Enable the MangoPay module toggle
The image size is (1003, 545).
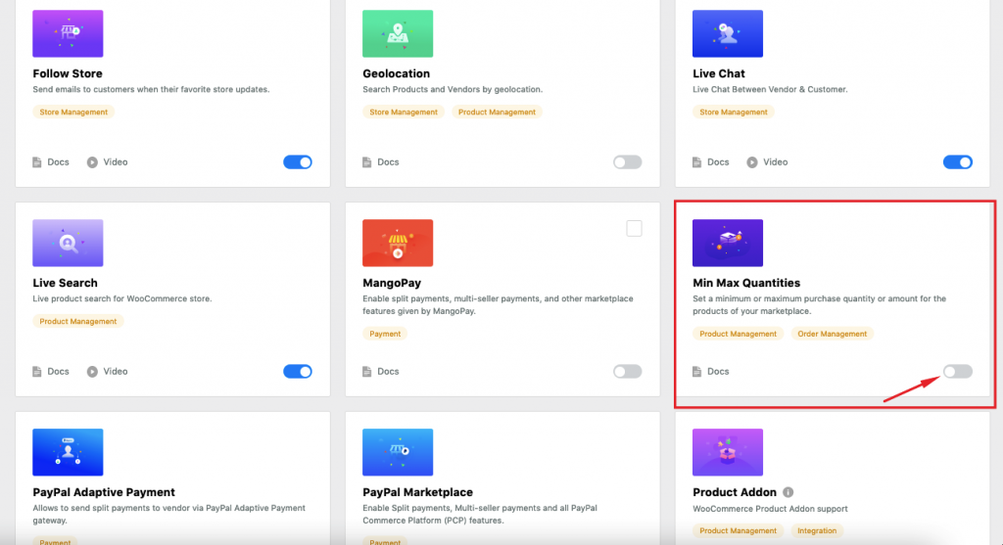point(628,371)
